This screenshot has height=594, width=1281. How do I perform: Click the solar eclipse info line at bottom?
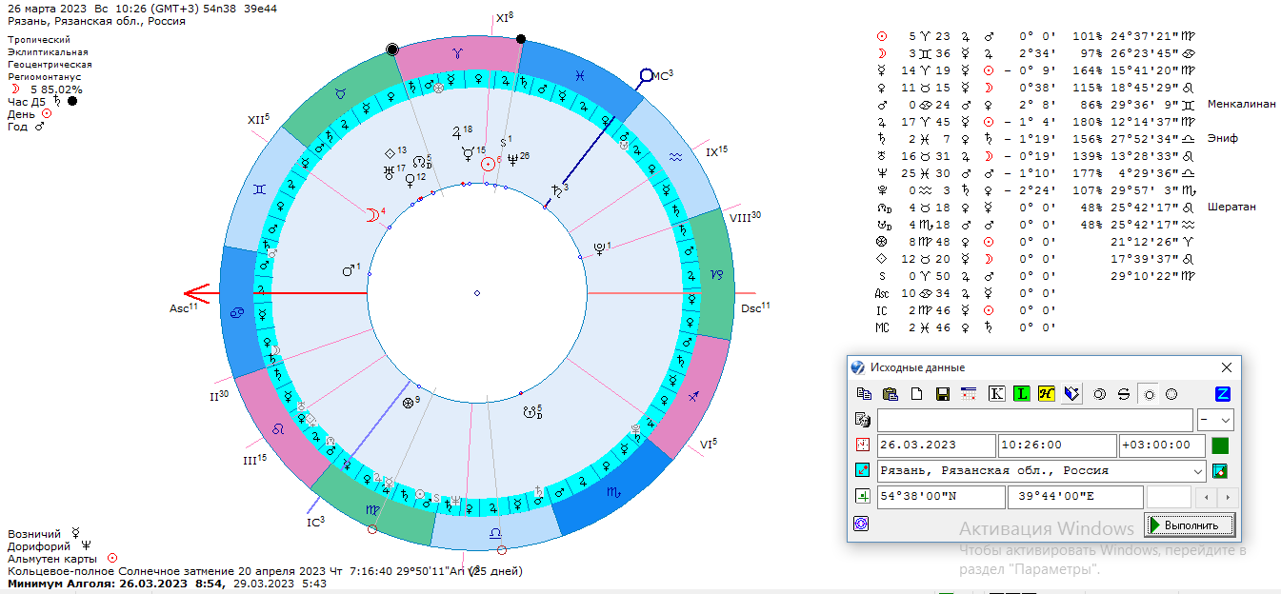(266, 571)
